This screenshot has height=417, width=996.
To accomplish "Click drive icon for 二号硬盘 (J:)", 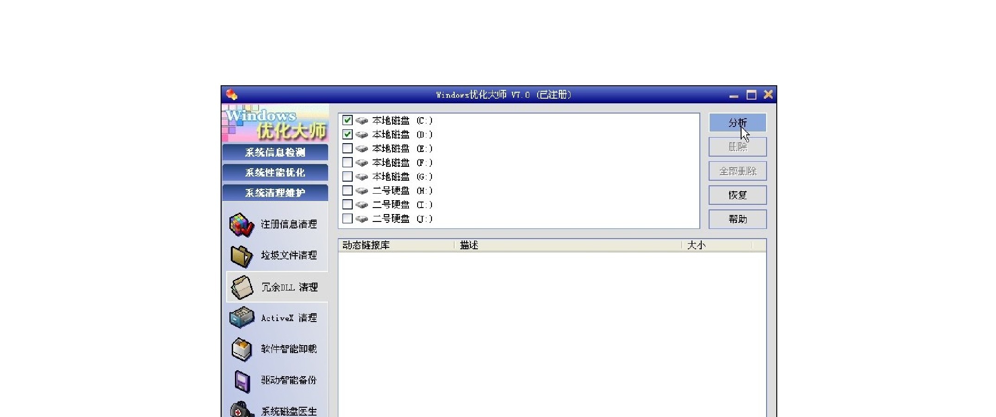I will coord(362,219).
